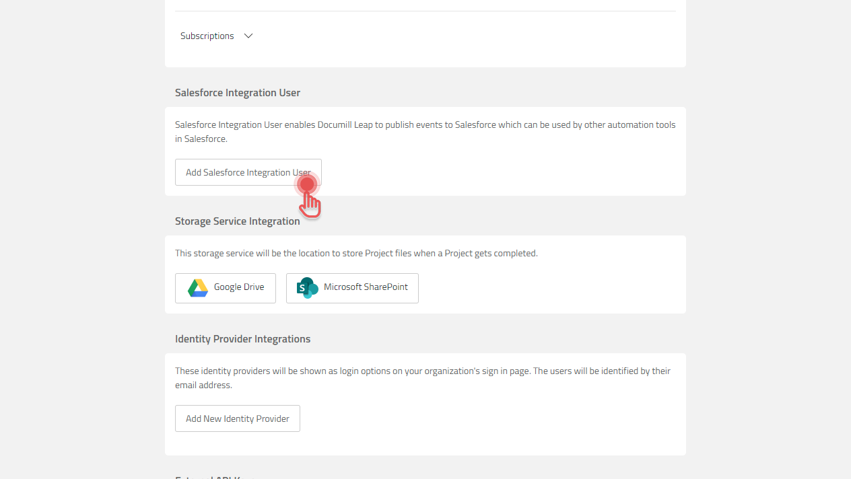This screenshot has width=851, height=479.
Task: Pick Microsoft SharePoint for Project file storage
Action: pyautogui.click(x=352, y=287)
